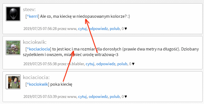Image resolution: width=204 pixels, height=104 pixels.
Task: Open the ^kerri mention link
Action: (x=32, y=16)
